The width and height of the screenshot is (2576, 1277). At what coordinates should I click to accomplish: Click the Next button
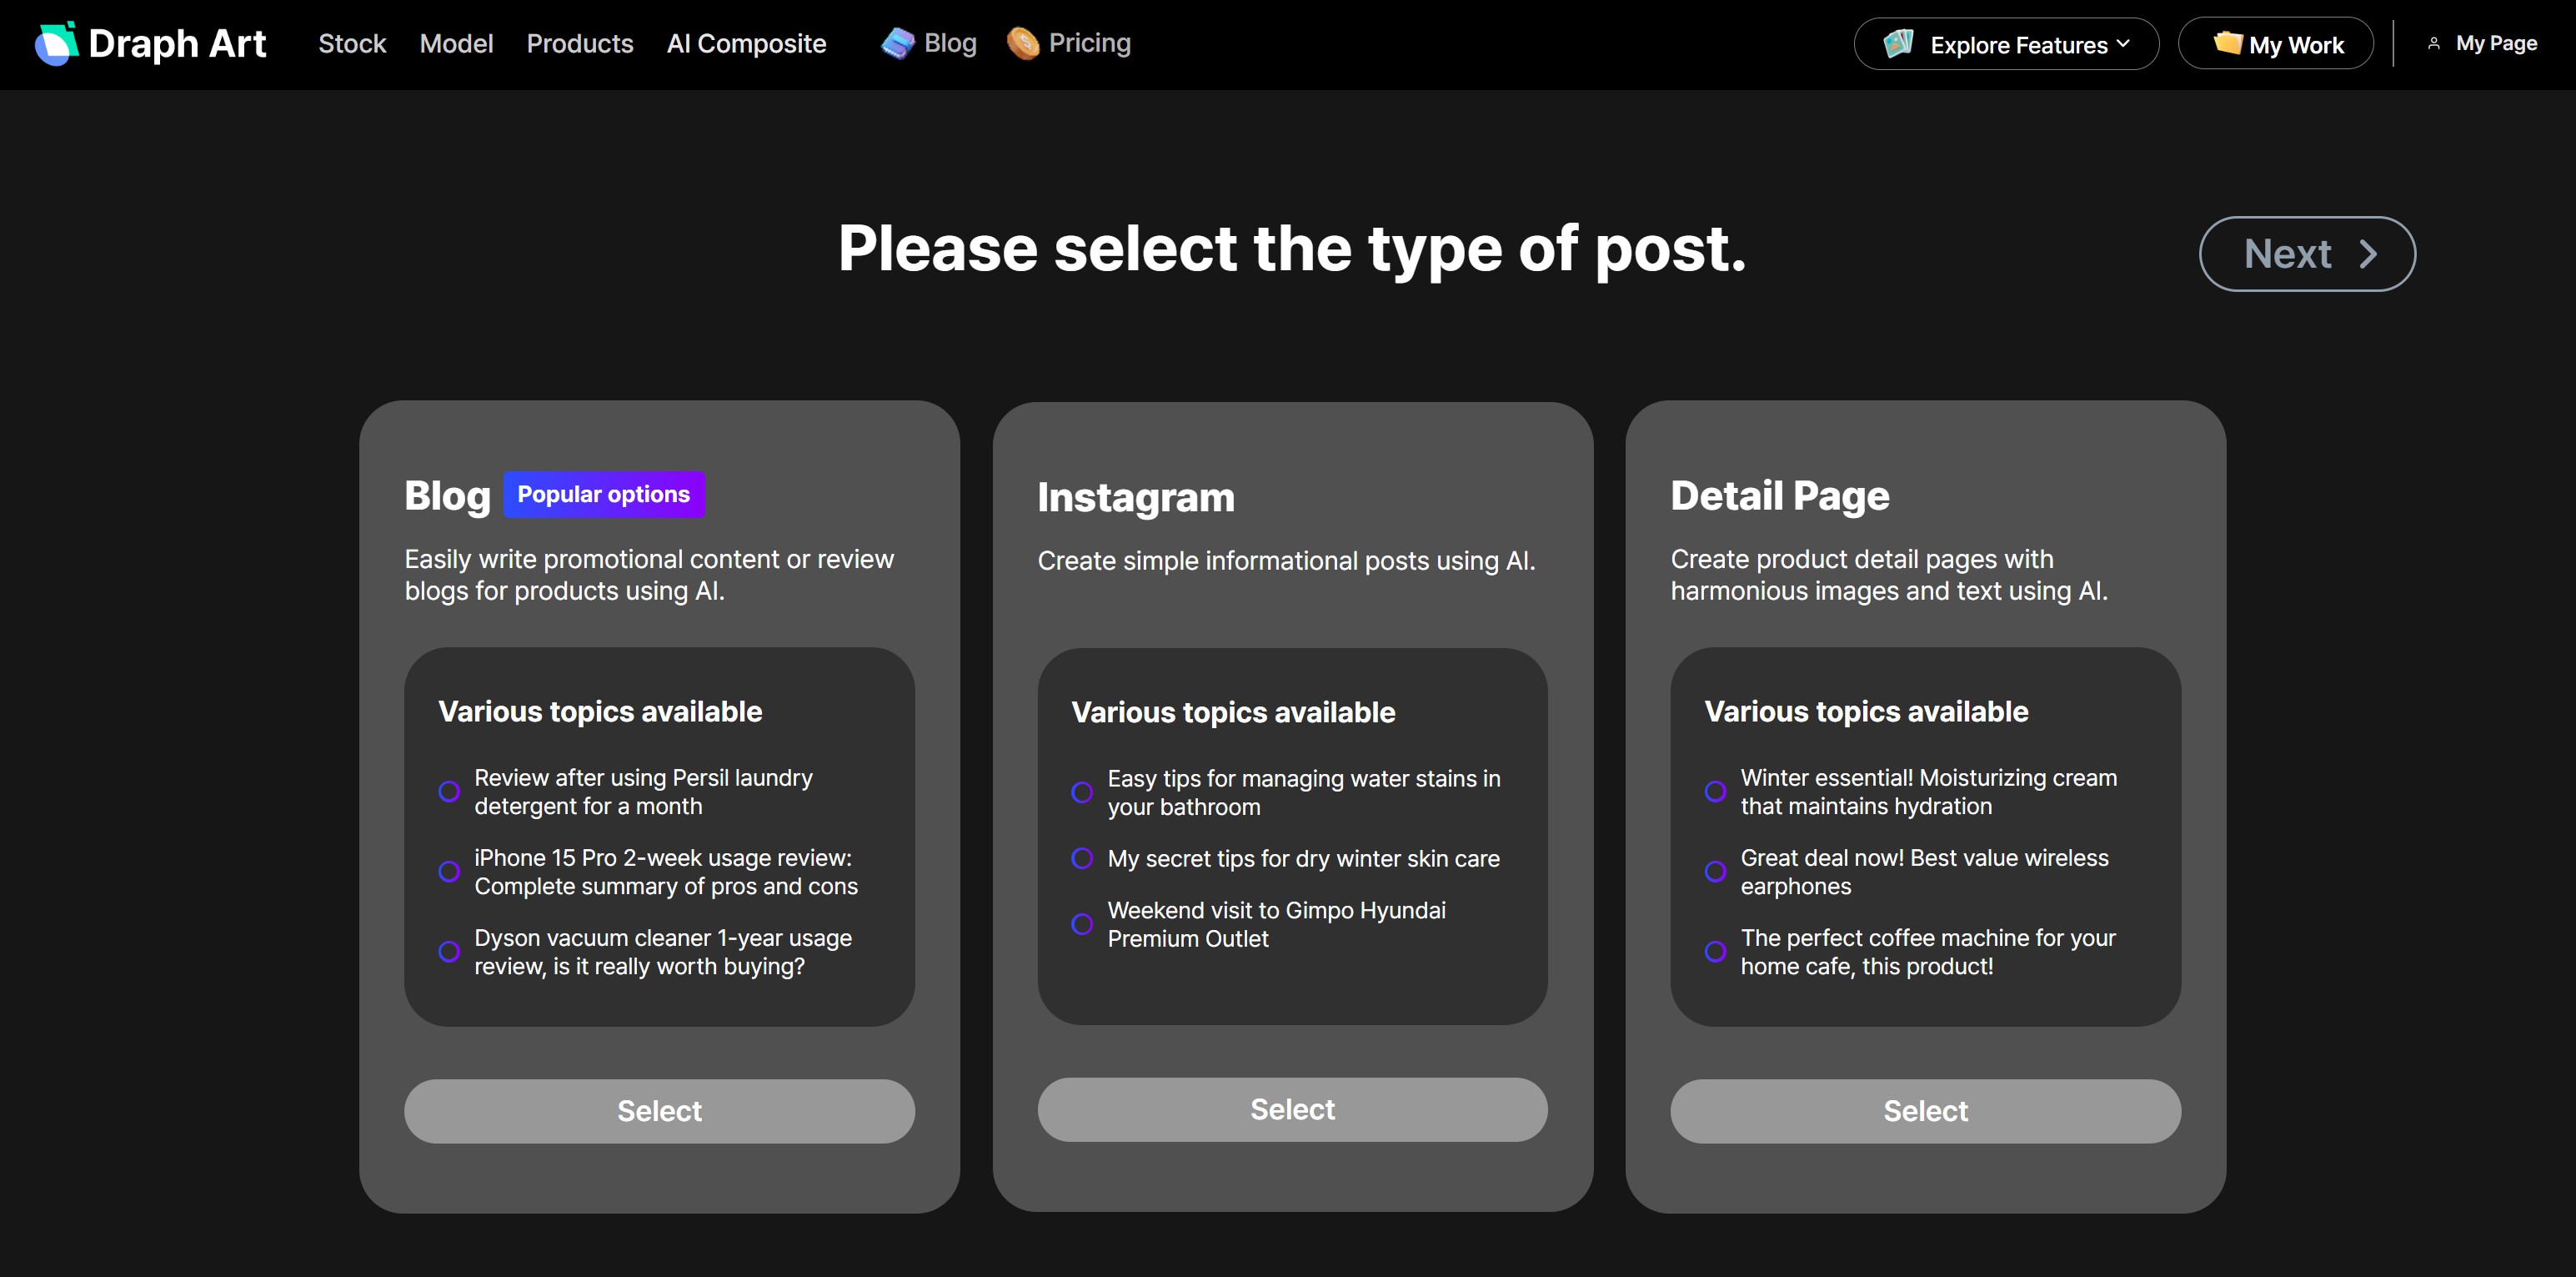coord(2306,254)
